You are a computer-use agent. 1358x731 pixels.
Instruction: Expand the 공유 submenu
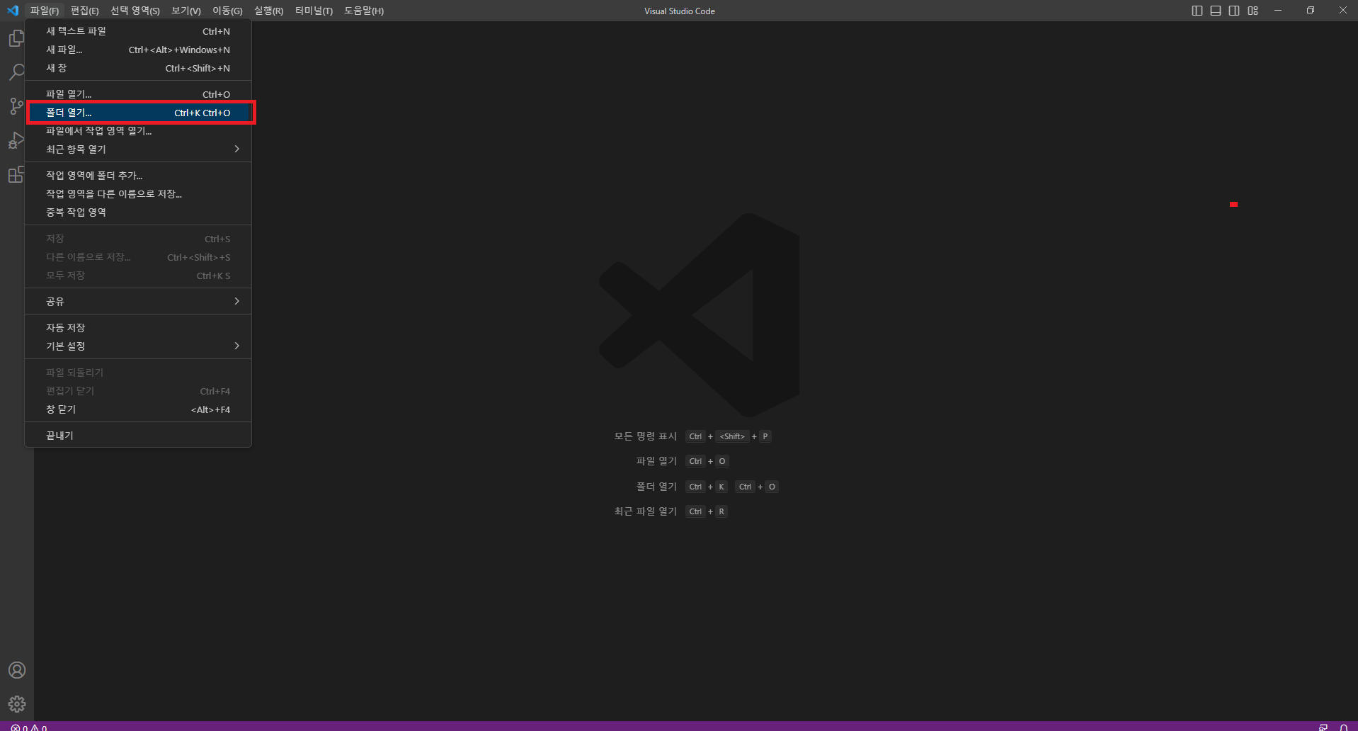pos(138,302)
